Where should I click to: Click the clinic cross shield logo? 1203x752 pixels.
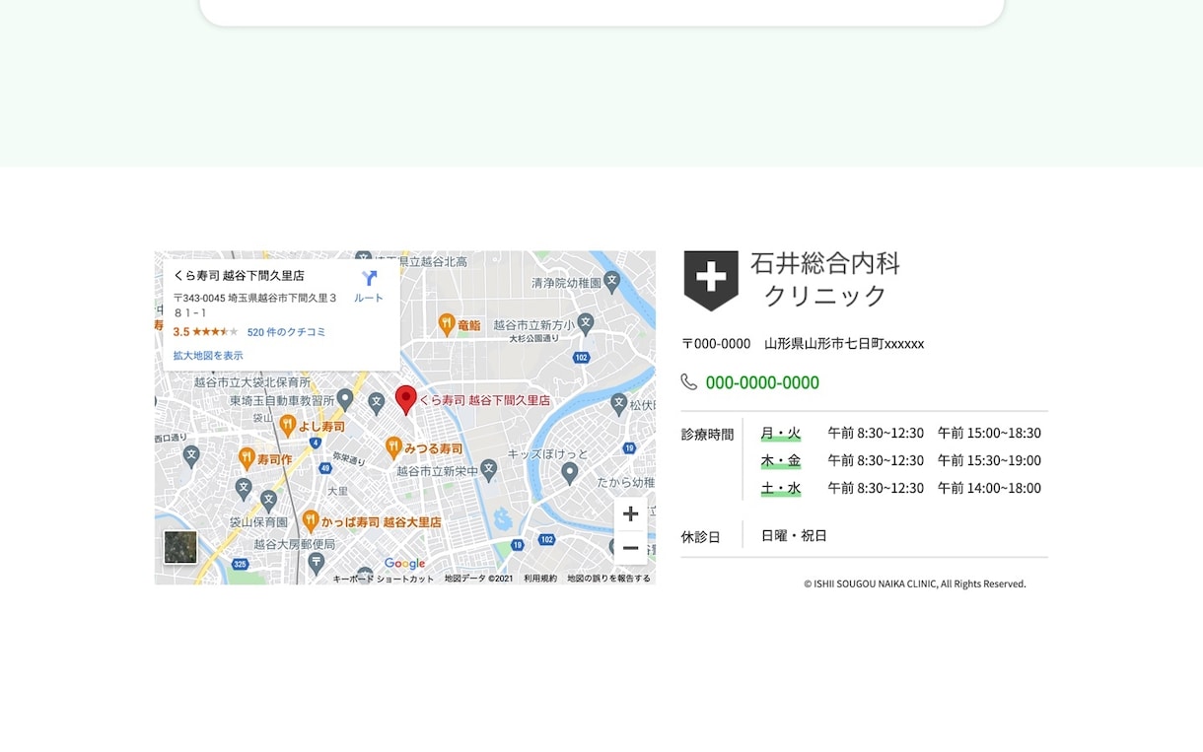point(711,280)
